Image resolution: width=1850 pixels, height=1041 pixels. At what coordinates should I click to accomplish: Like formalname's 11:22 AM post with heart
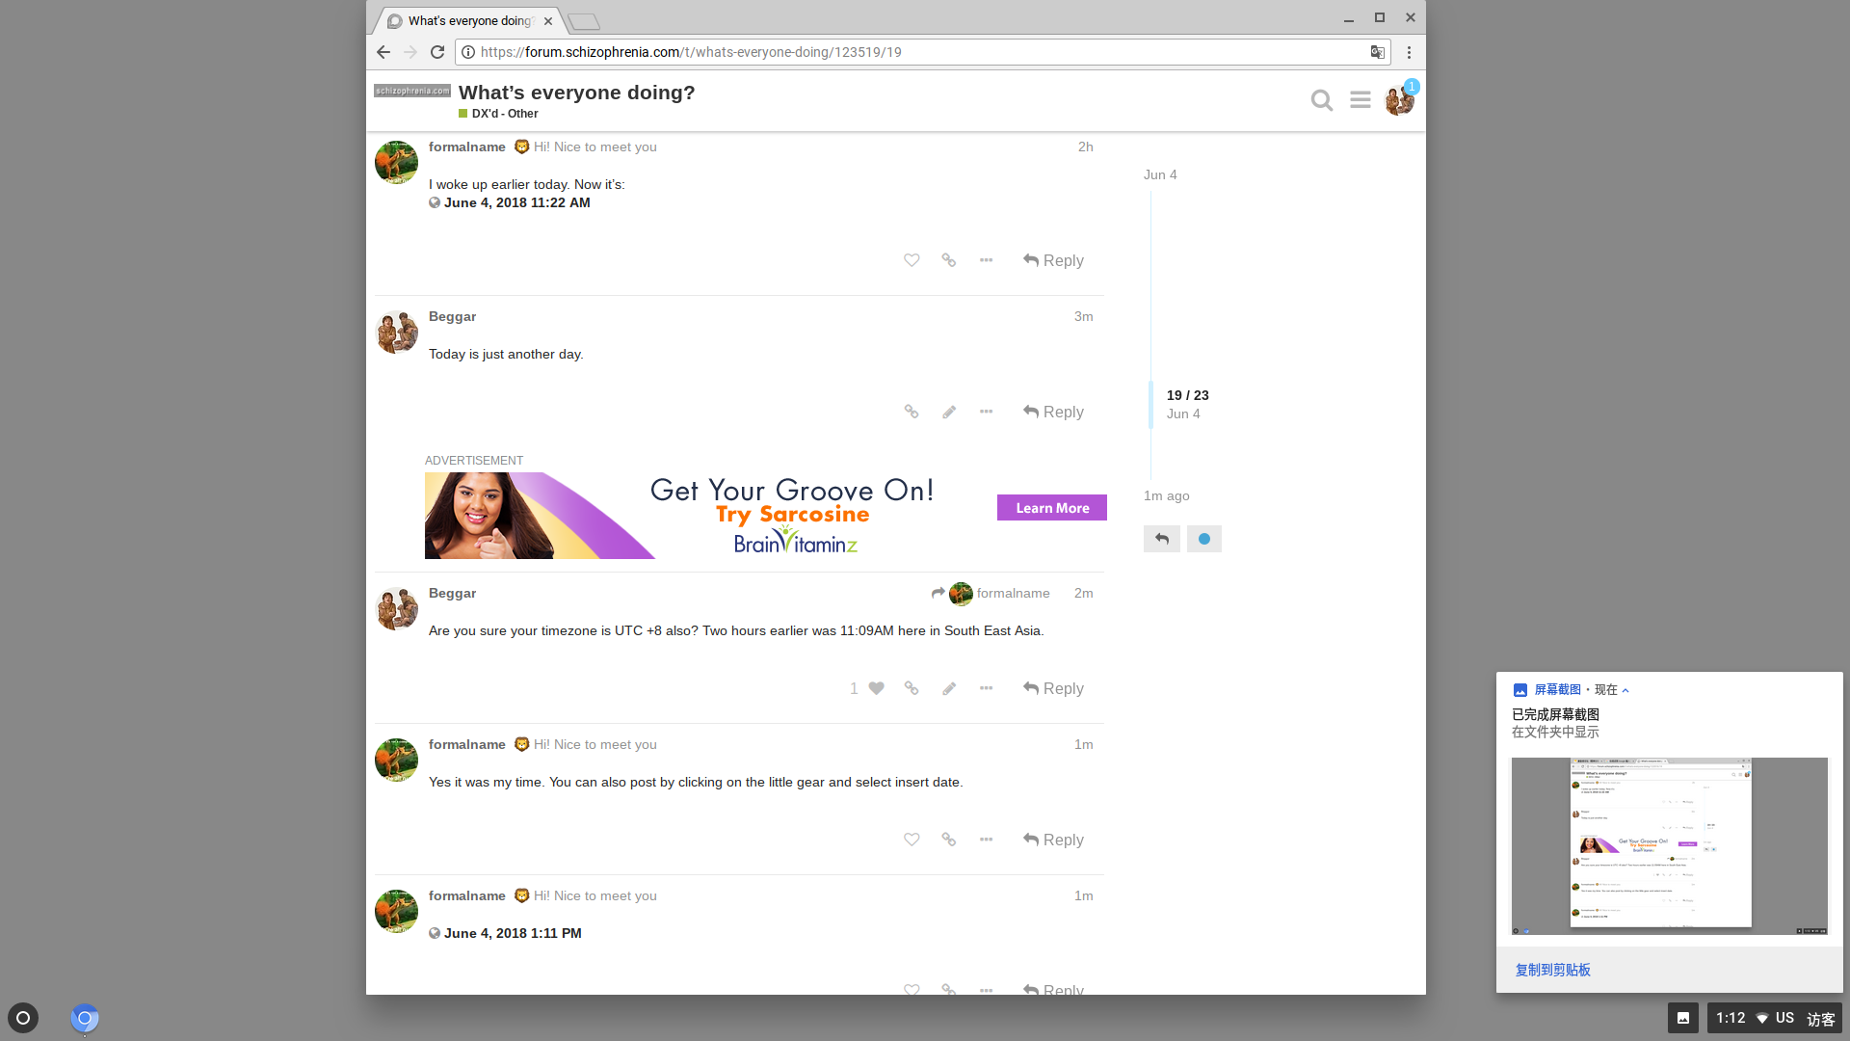(x=912, y=260)
